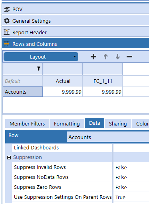Click the General Settings gear icon
The width and height of the screenshot is (149, 204).
[7, 21]
